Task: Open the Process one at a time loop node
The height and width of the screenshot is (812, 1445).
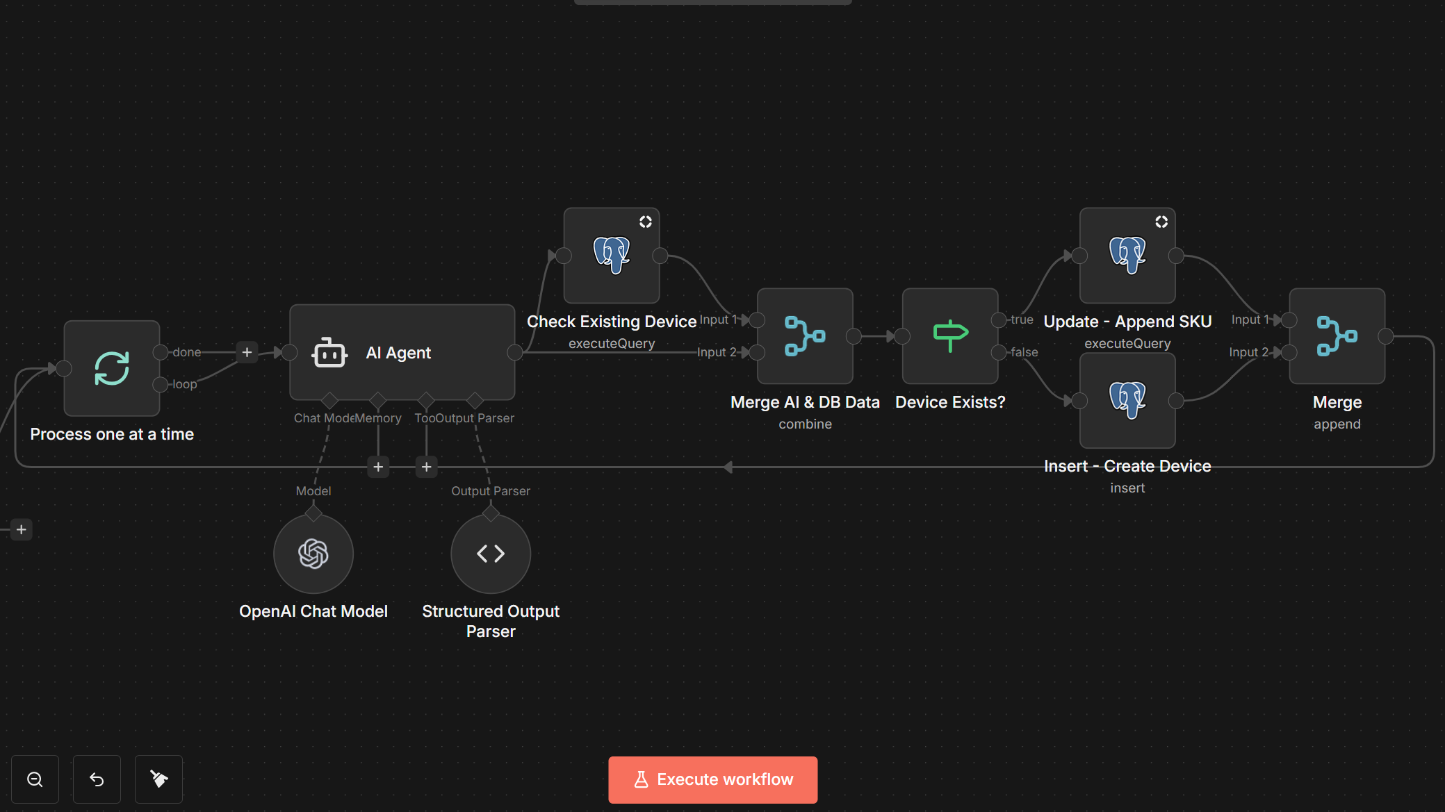Action: tap(111, 368)
